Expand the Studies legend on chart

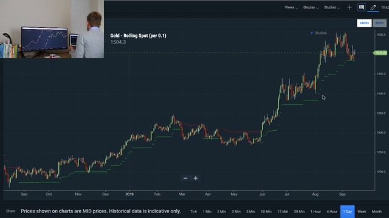(x=318, y=33)
